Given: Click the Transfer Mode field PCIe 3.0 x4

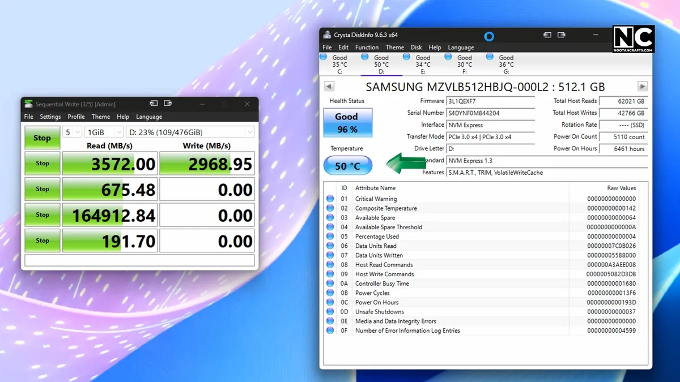Looking at the screenshot, I should coord(491,137).
